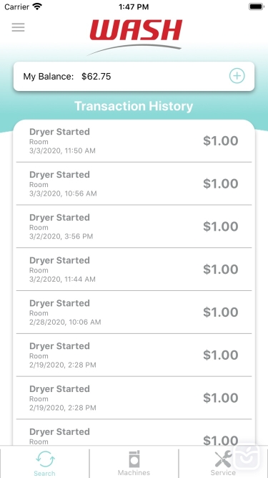Open transaction from 3/3/2020, 10:56 AM
This screenshot has height=478, width=268.
[x=134, y=183]
